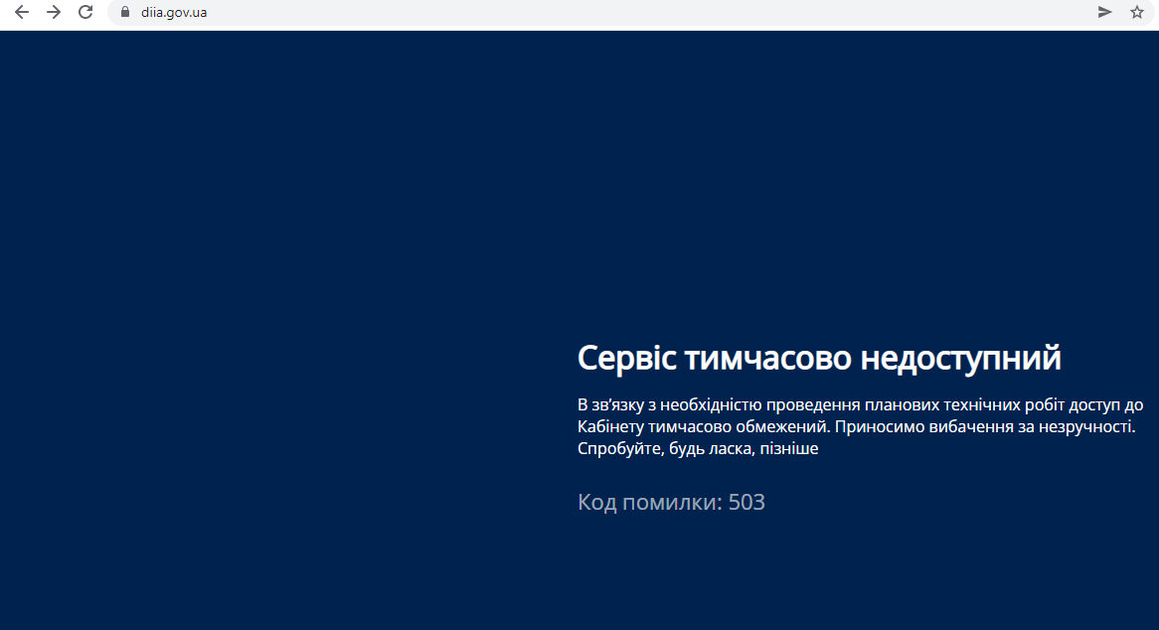This screenshot has width=1159, height=630.
Task: Share this page using the arrow icon
Action: 1104,12
